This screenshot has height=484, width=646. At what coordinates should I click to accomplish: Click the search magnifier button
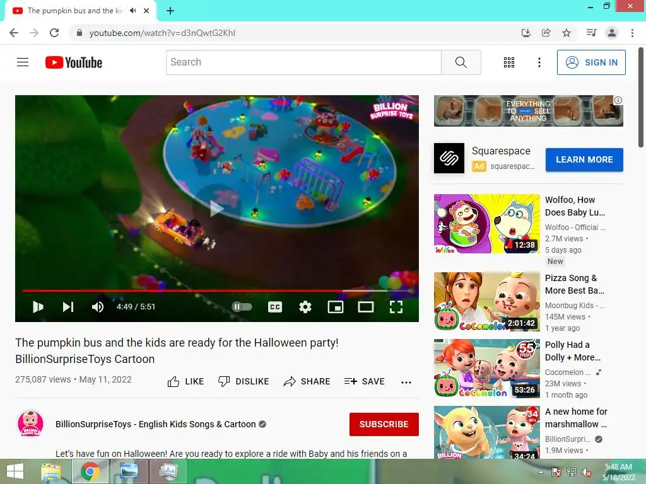(461, 62)
